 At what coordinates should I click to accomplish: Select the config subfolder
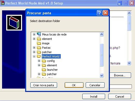51,61
